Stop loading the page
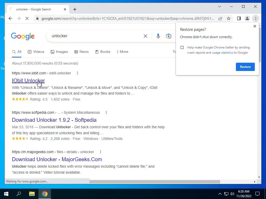Screen dimensions: 266x199 pyautogui.click(x=27, y=18)
